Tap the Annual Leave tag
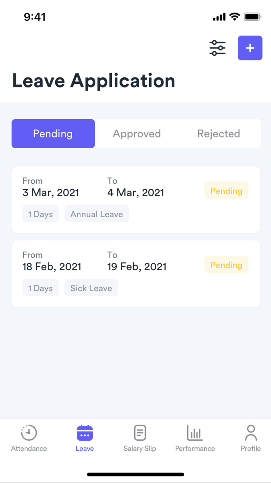Image resolution: width=271 pixels, height=483 pixels. coord(97,214)
